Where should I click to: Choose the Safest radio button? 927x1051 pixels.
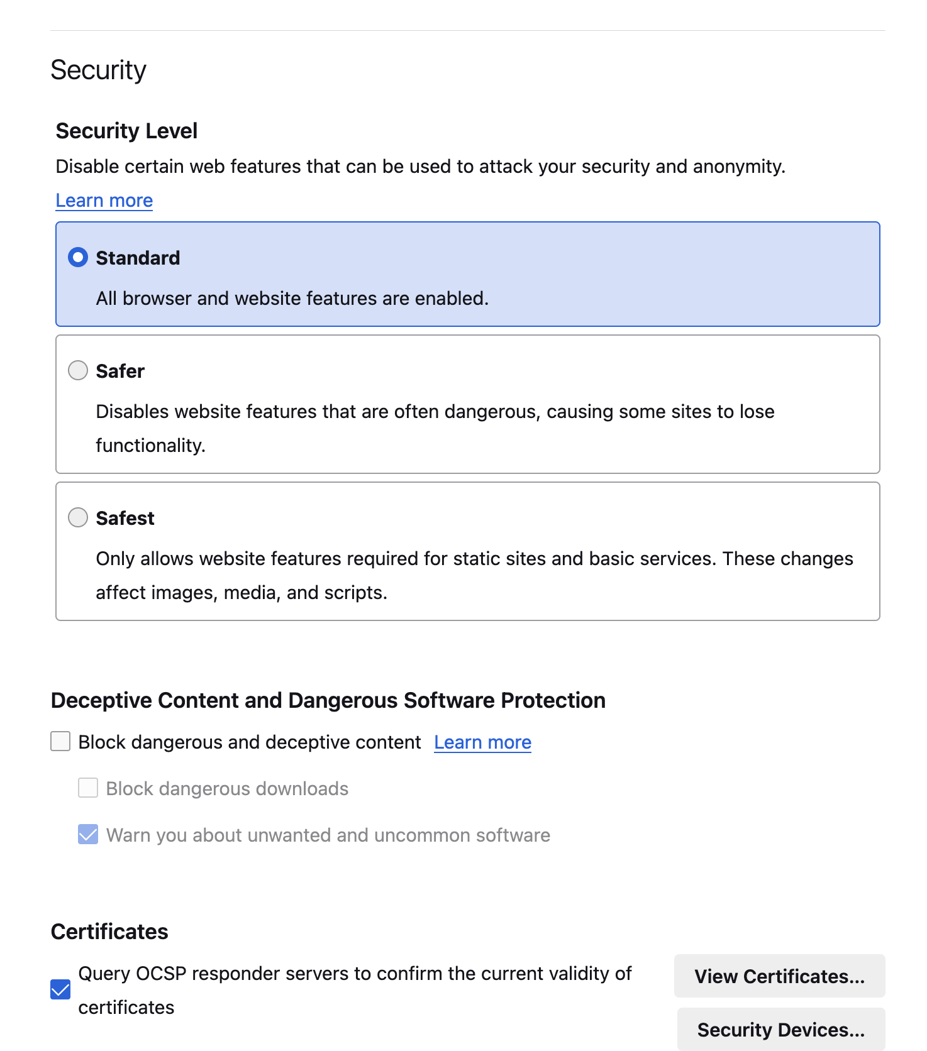tap(78, 518)
